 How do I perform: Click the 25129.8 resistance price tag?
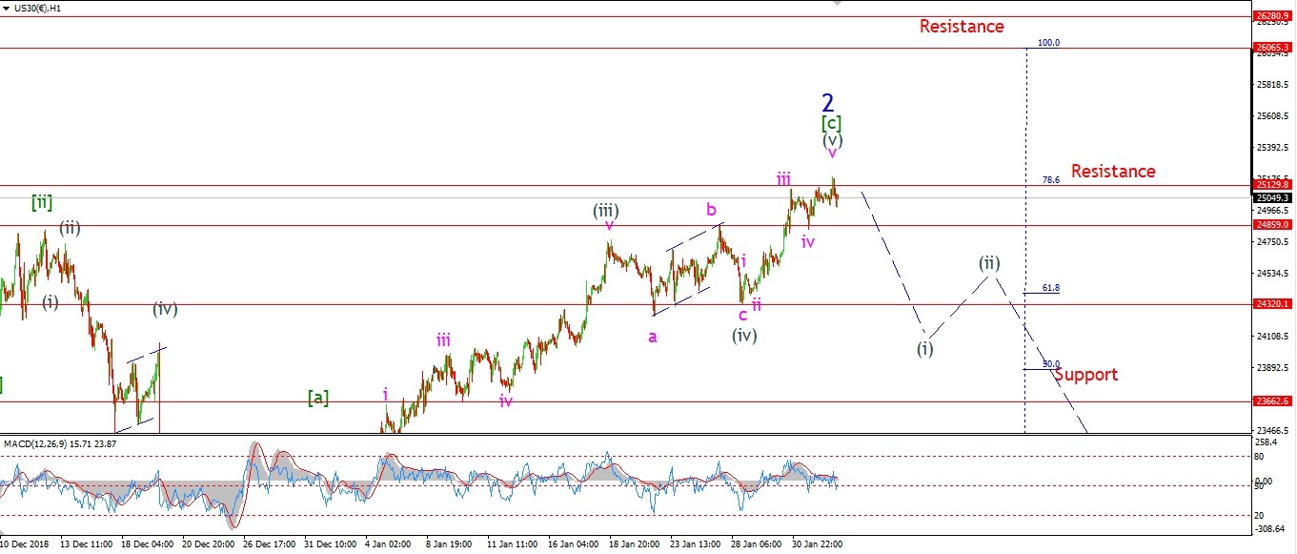(1272, 185)
